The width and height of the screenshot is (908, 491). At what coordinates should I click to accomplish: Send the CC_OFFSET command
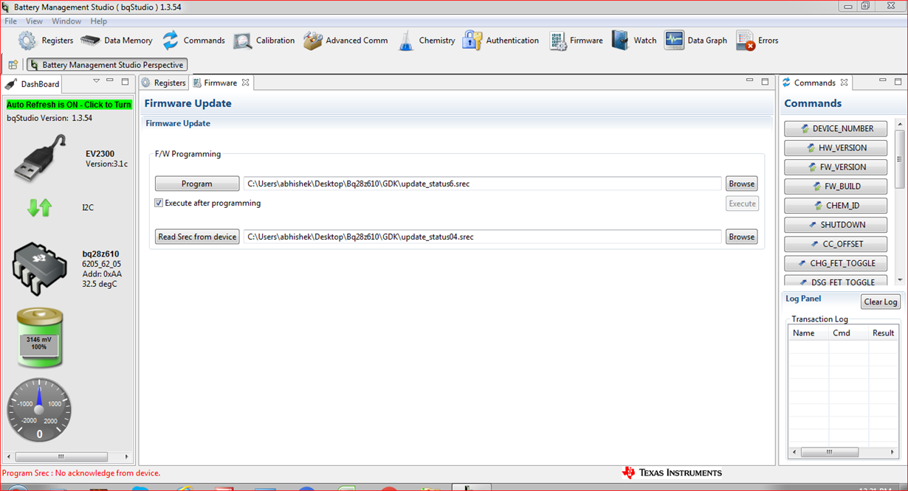[x=836, y=243]
